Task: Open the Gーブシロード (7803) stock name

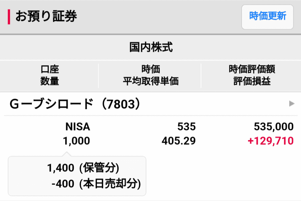Action: 75,104
